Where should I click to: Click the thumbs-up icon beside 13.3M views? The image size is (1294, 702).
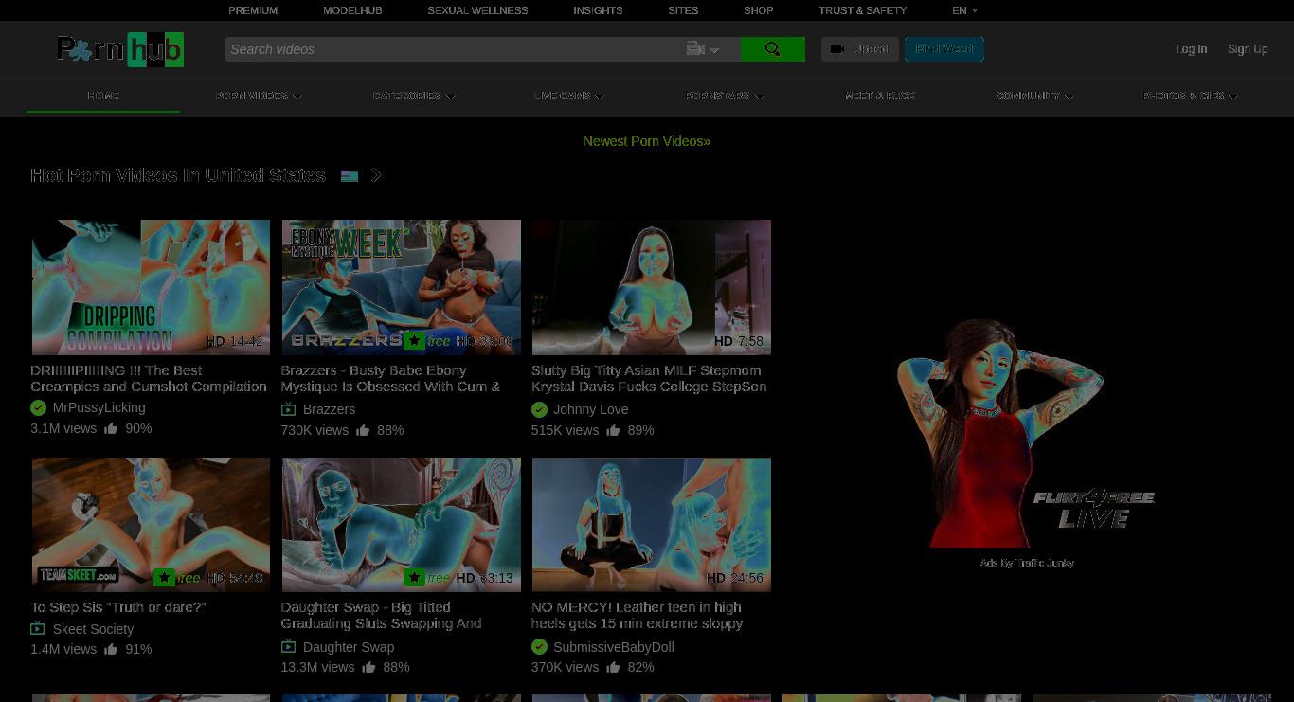[368, 667]
